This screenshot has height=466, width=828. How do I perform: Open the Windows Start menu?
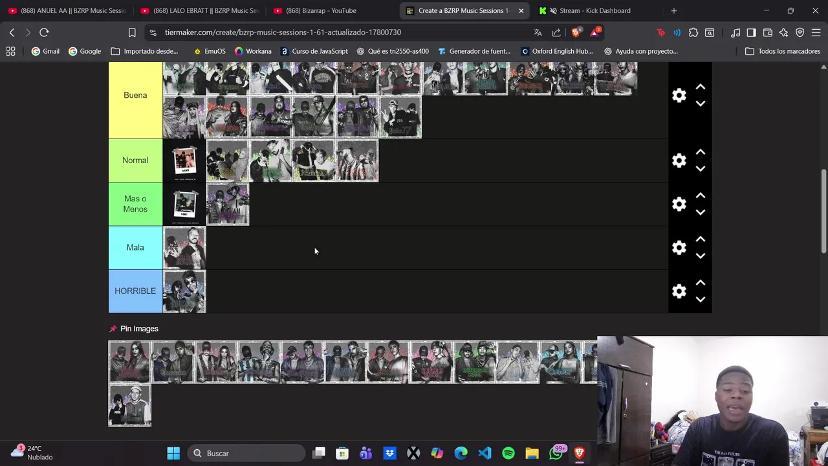[173, 453]
